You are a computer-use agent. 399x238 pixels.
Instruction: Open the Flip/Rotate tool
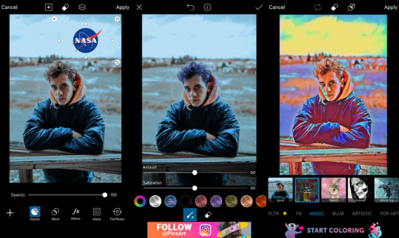[x=117, y=214]
